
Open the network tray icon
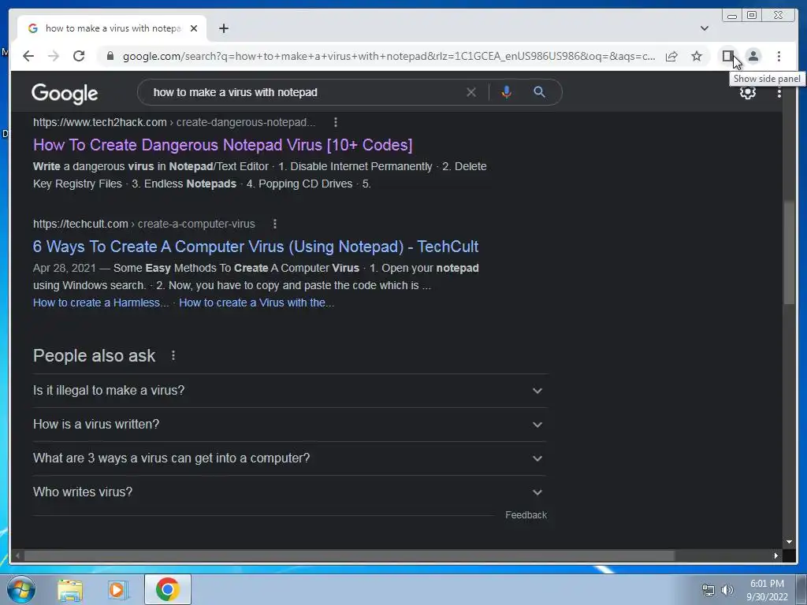click(x=708, y=590)
